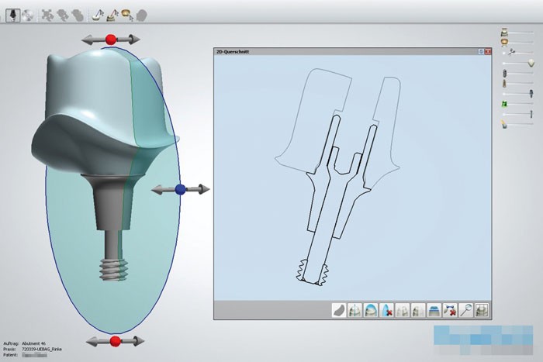Click the grid view icon in cross-section toolbar
The height and width of the screenshot is (362, 543).
482,310
